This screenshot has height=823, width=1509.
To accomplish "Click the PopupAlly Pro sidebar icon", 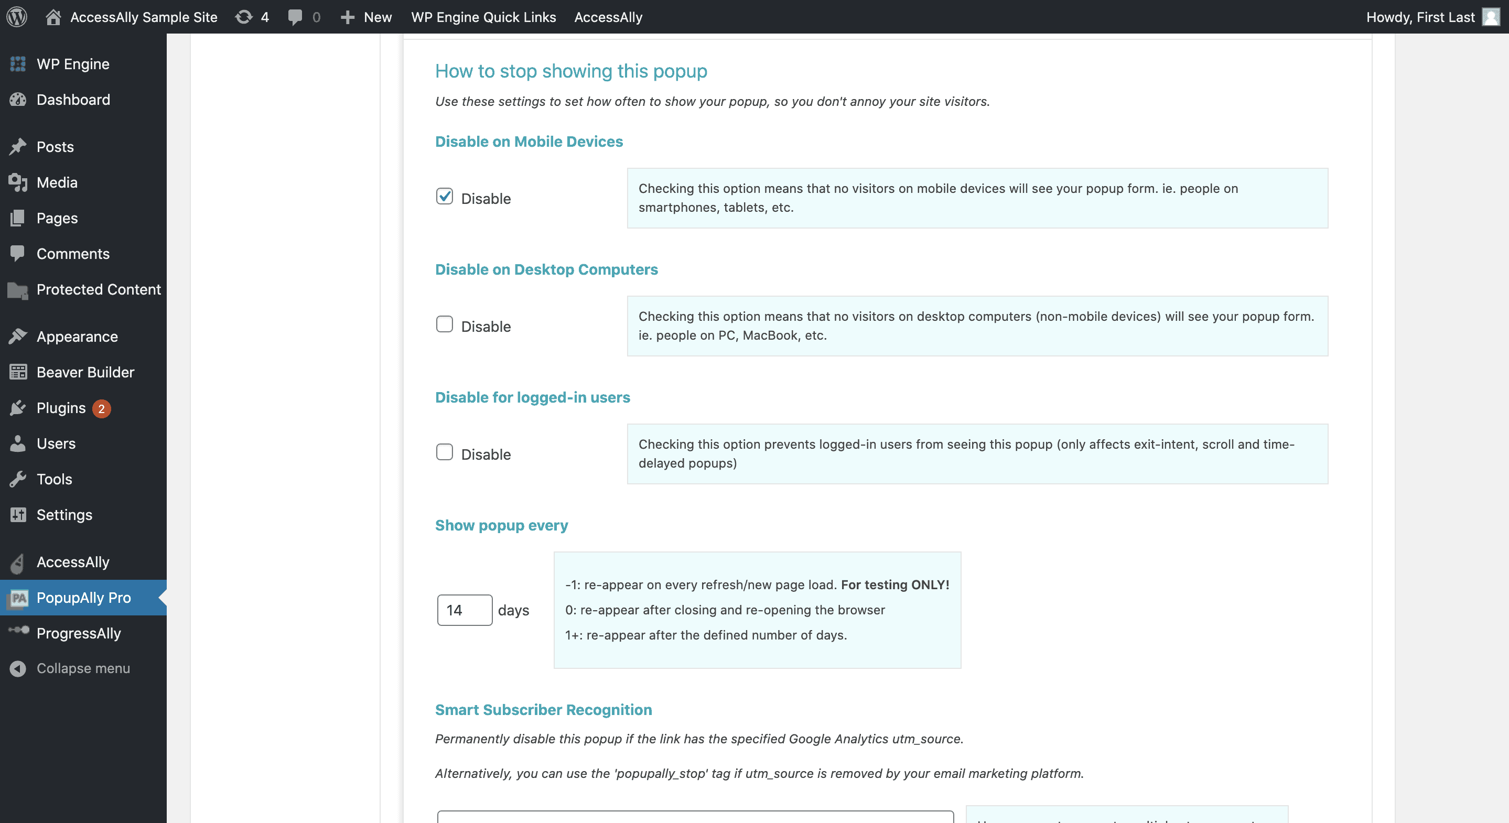I will coord(17,597).
